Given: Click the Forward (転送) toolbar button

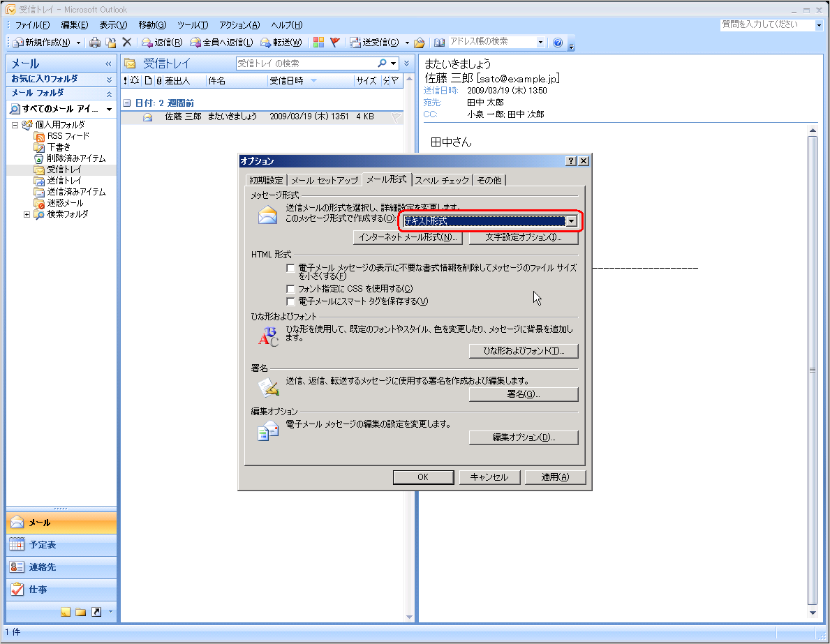Looking at the screenshot, I should [281, 43].
